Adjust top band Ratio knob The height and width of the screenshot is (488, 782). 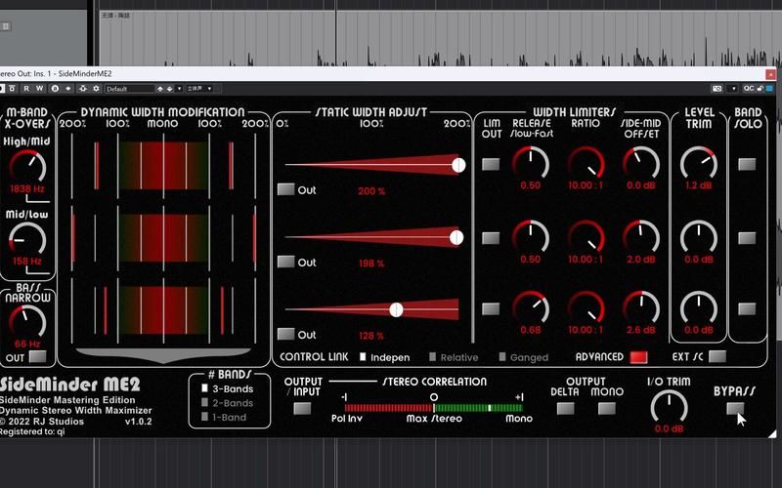click(586, 163)
